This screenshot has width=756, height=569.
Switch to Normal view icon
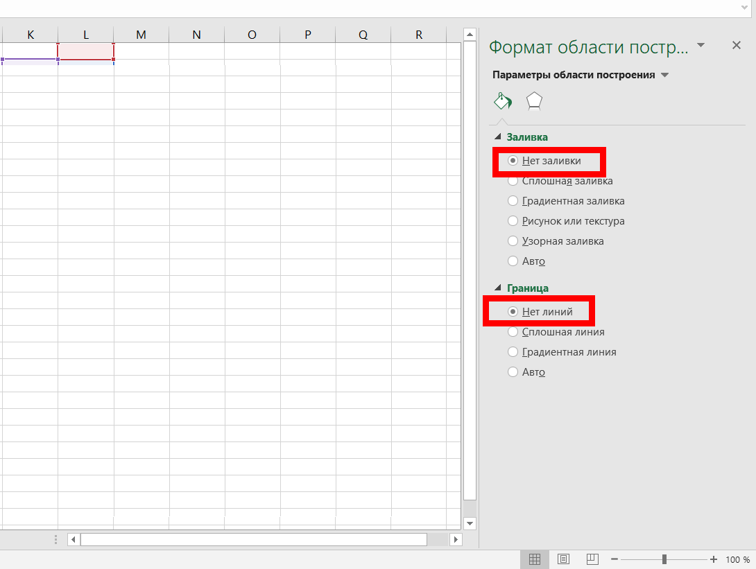point(534,559)
